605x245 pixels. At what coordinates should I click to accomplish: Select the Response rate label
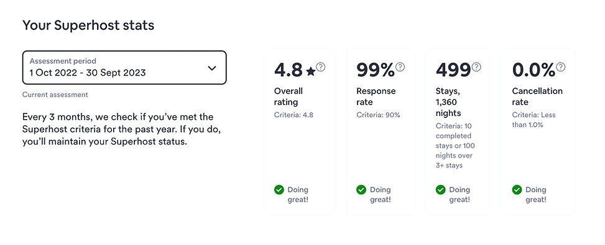pos(376,97)
